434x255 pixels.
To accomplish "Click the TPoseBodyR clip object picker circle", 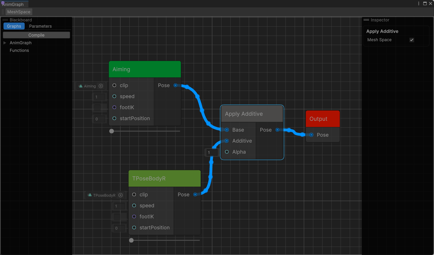I will tap(120, 195).
